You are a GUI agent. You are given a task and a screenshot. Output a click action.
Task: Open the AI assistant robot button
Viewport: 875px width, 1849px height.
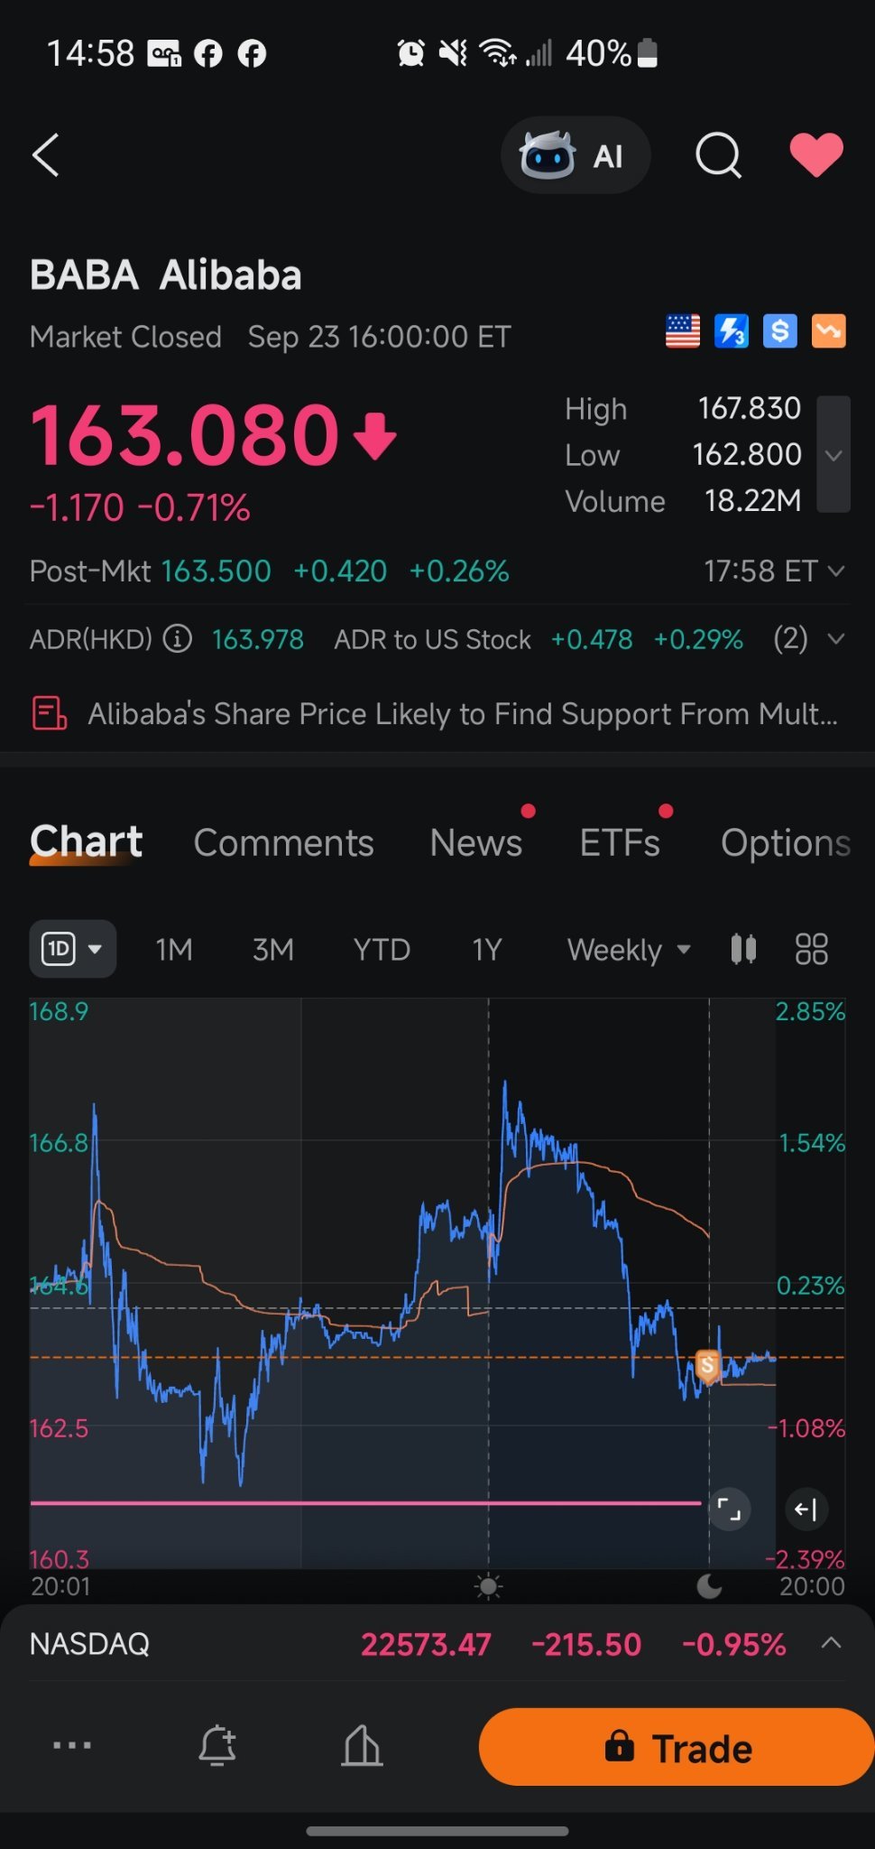[576, 155]
